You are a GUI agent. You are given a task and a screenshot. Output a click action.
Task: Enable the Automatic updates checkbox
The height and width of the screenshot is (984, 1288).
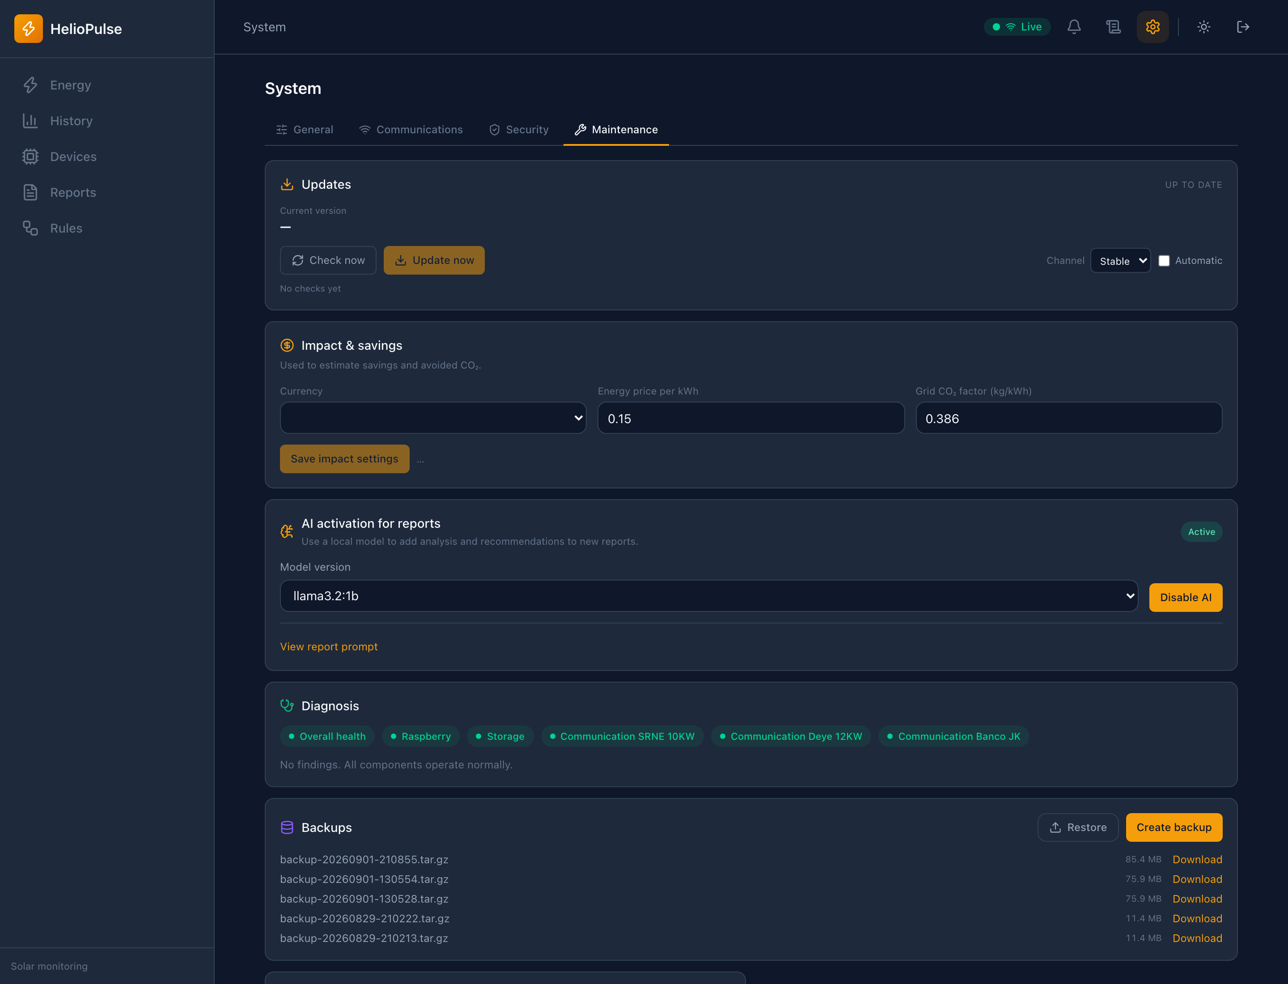1164,261
